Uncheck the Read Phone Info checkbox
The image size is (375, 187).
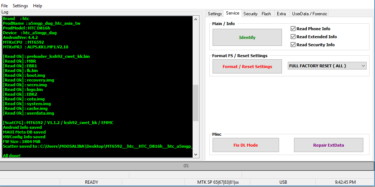[x=293, y=29]
